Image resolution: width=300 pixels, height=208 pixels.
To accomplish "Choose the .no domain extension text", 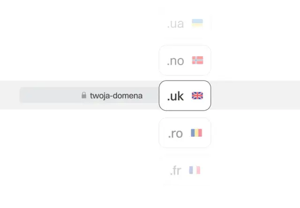I will pos(175,61).
